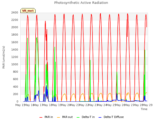163x122 pixels.
Task: Click the 1000 y-axis tick value
Action: click(15, 64)
